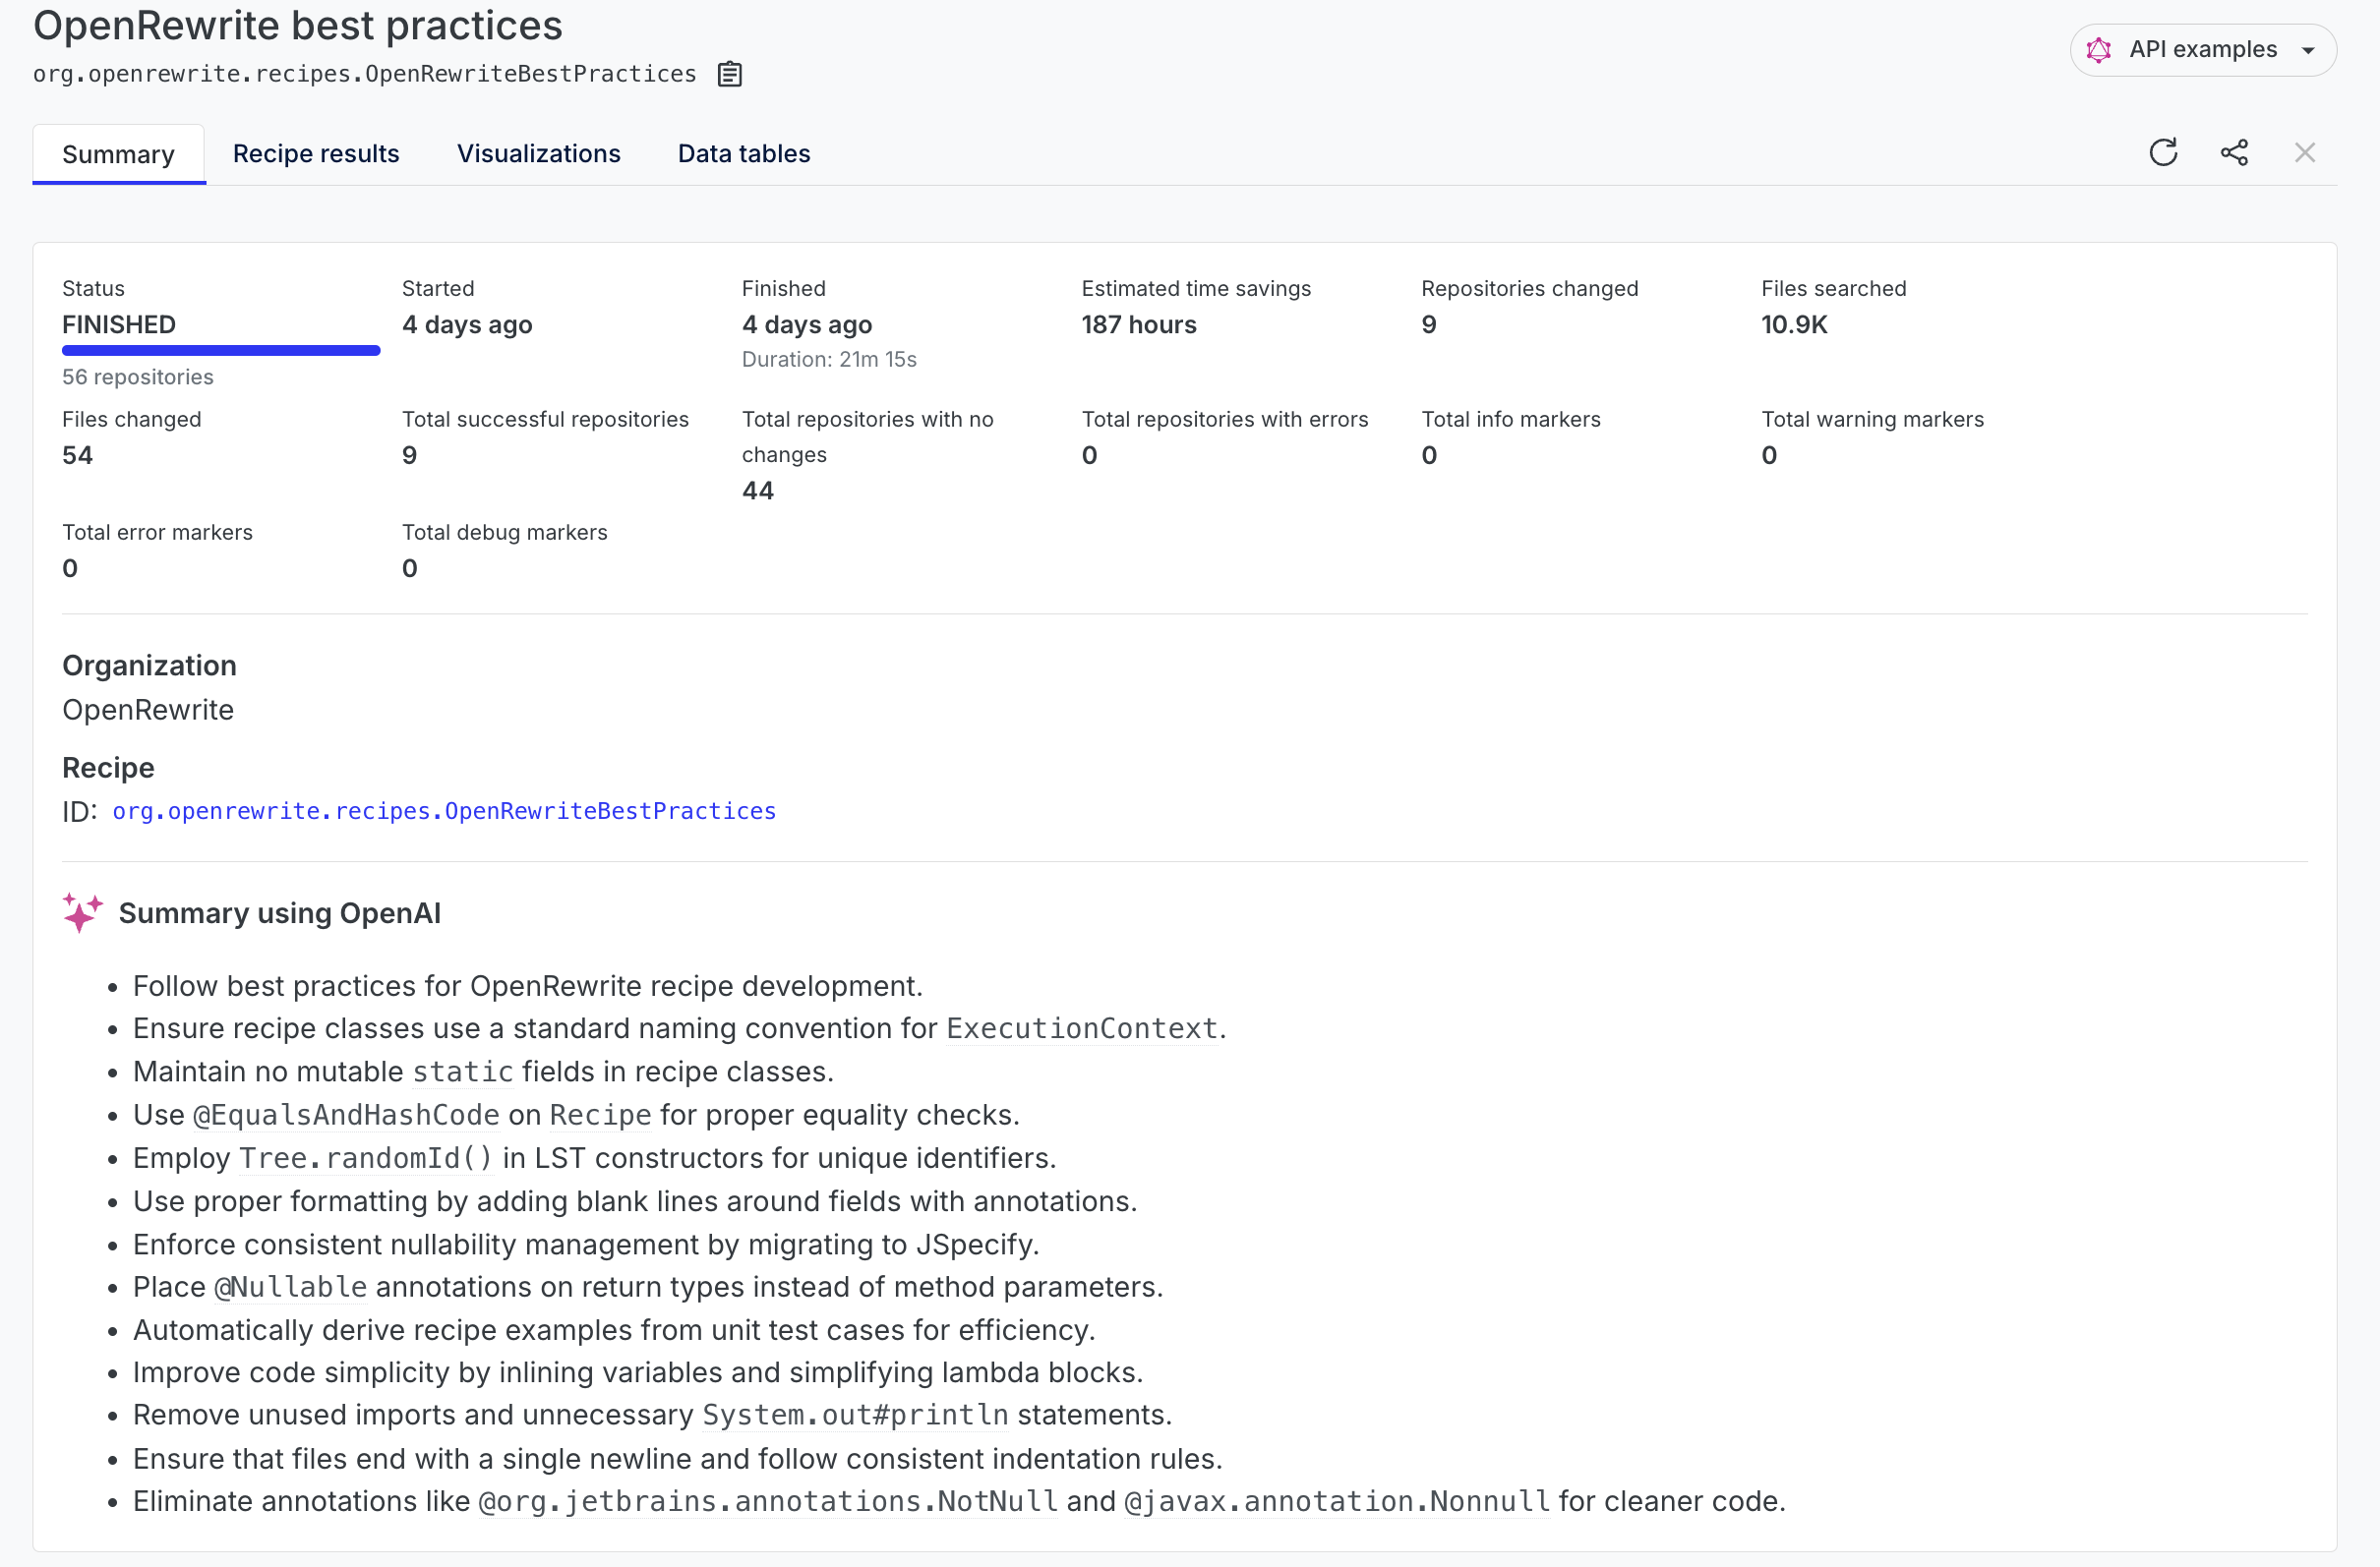Image resolution: width=2380 pixels, height=1567 pixels.
Task: Click the refresh run icon
Action: 2163,152
